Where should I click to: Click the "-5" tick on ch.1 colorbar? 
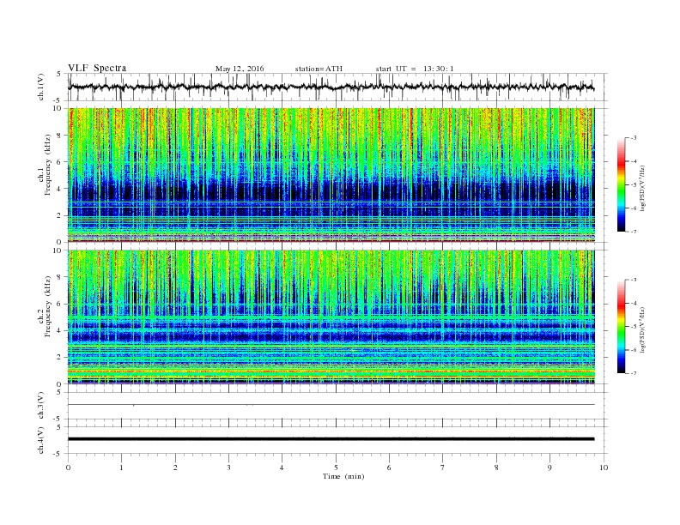coord(634,185)
